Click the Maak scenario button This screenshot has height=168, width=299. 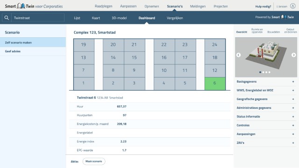[x=94, y=161]
